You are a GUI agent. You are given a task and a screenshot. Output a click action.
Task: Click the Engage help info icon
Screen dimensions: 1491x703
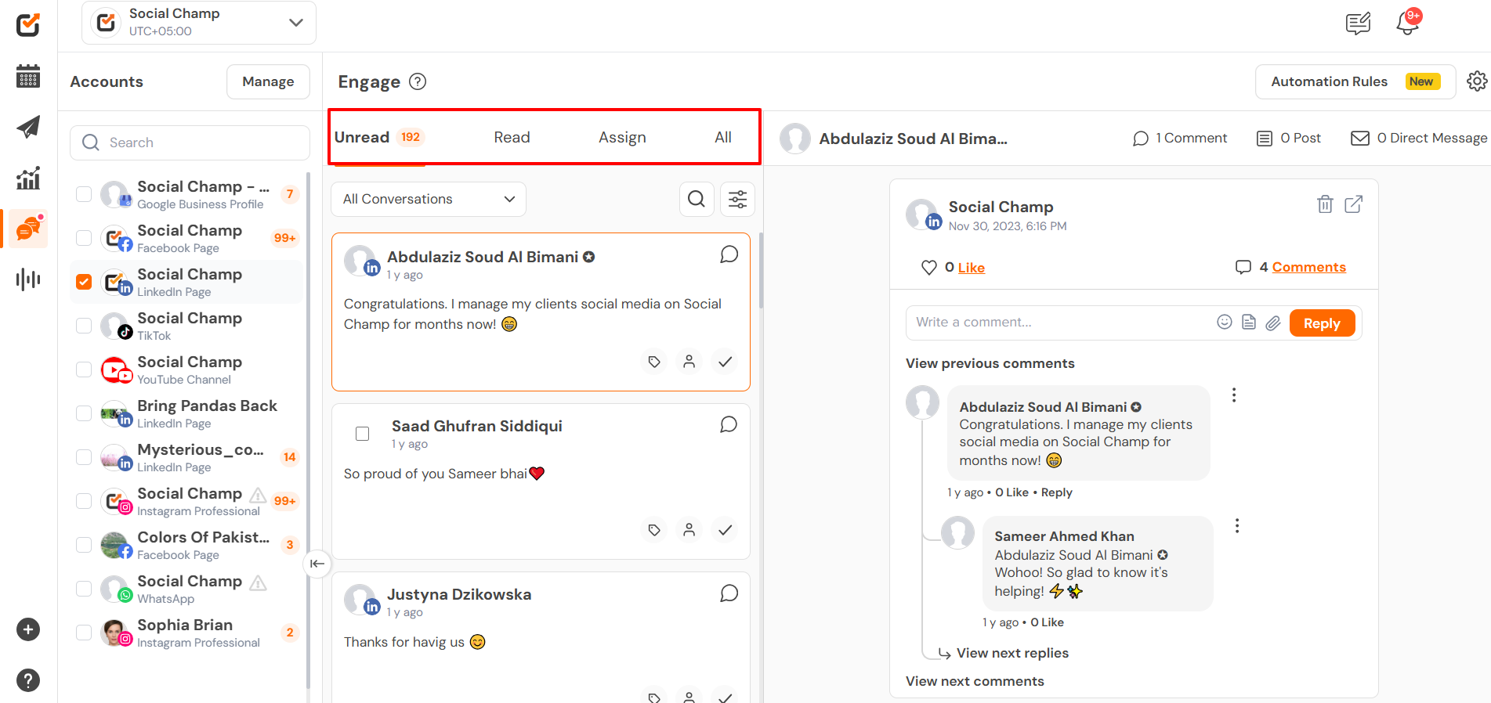pos(418,81)
